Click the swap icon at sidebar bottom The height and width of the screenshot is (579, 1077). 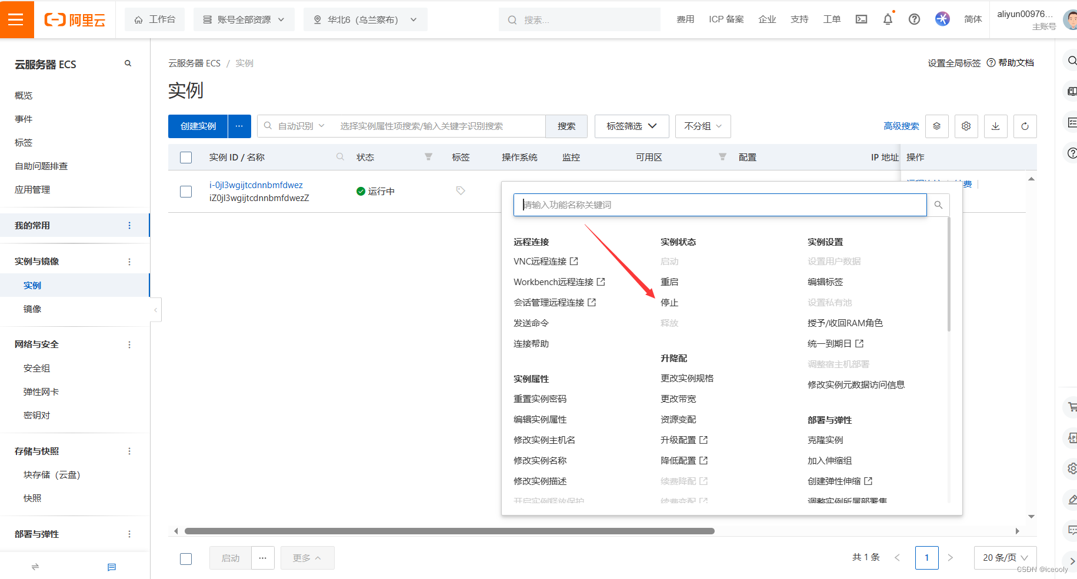coord(35,567)
